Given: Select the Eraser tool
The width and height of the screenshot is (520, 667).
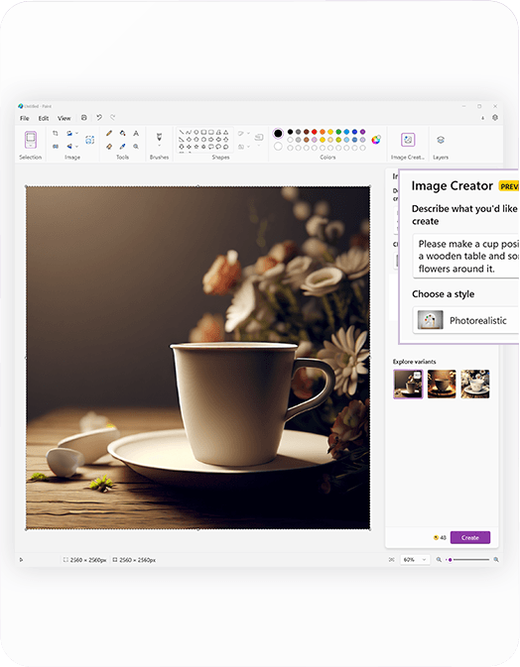Looking at the screenshot, I should click(109, 146).
